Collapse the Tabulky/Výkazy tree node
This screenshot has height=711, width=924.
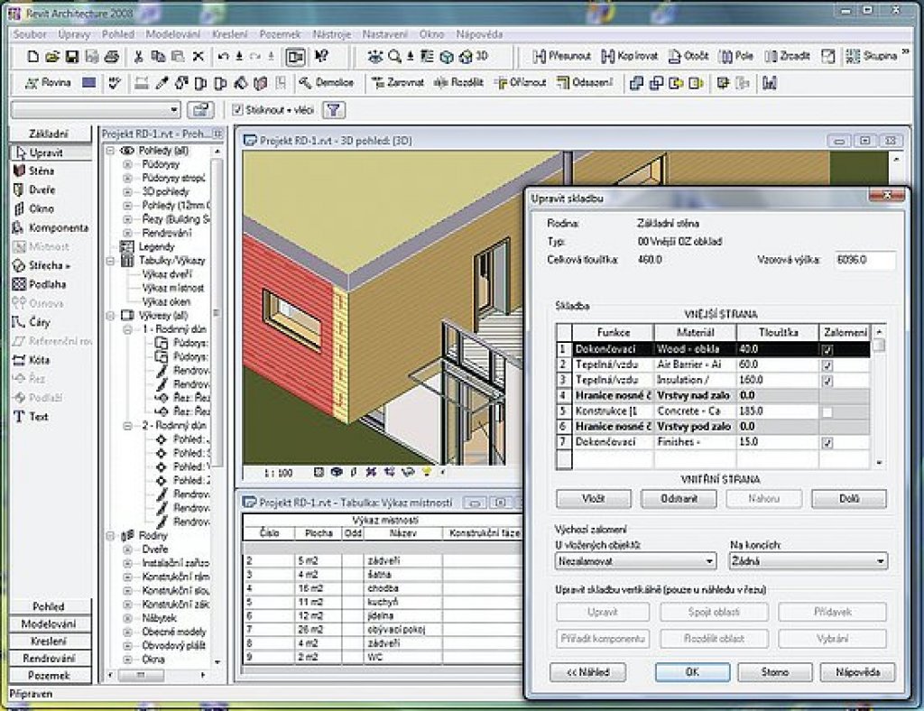[110, 261]
